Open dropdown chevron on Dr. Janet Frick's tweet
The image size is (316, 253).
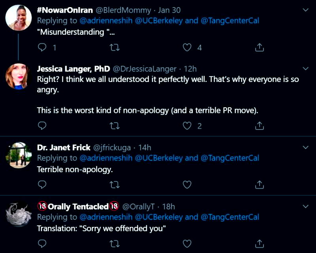(305, 147)
